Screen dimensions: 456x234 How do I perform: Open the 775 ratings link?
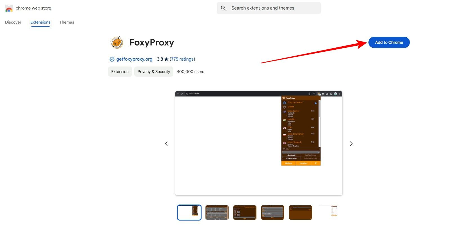[182, 59]
